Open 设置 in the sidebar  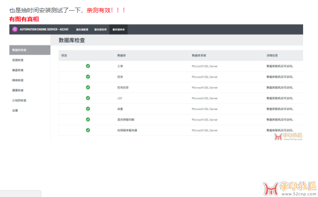coord(15,110)
